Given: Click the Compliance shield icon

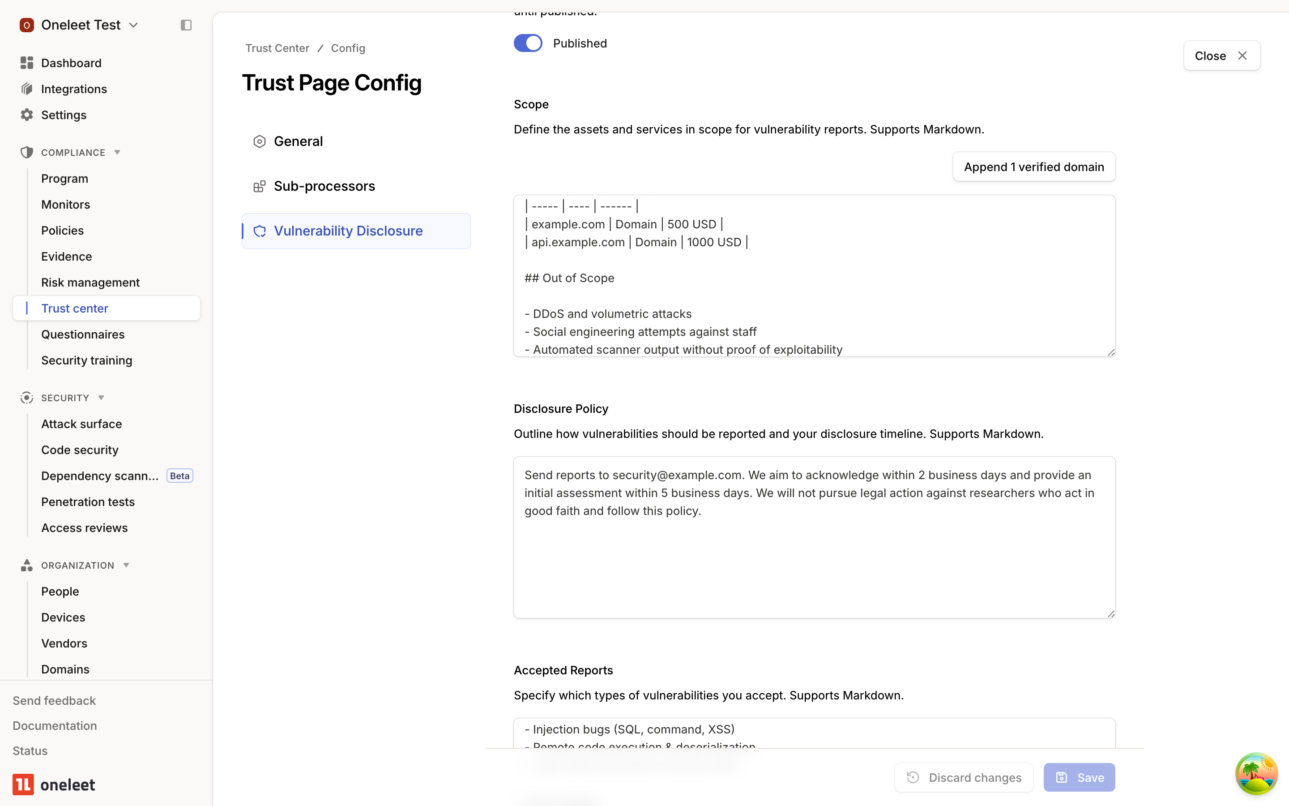Looking at the screenshot, I should pos(27,152).
